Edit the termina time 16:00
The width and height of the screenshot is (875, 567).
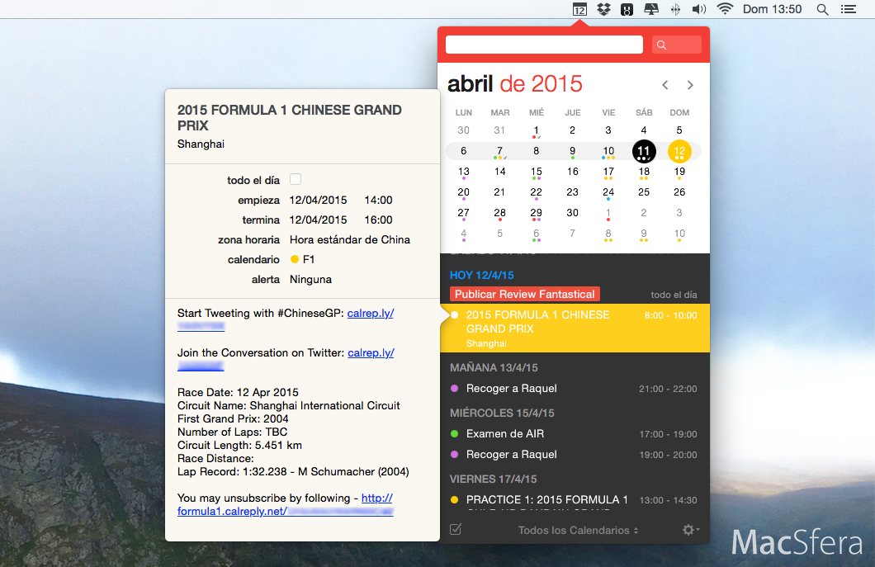click(x=378, y=220)
